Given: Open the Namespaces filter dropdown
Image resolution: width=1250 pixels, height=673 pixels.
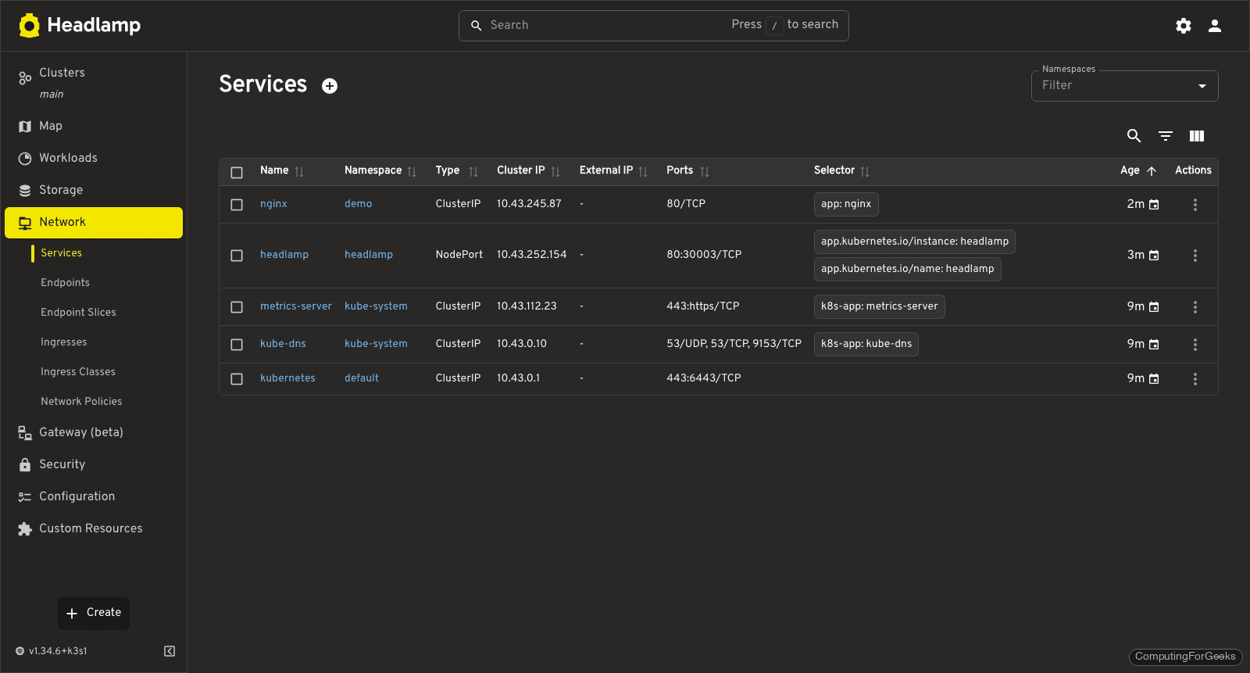Looking at the screenshot, I should tap(1124, 86).
